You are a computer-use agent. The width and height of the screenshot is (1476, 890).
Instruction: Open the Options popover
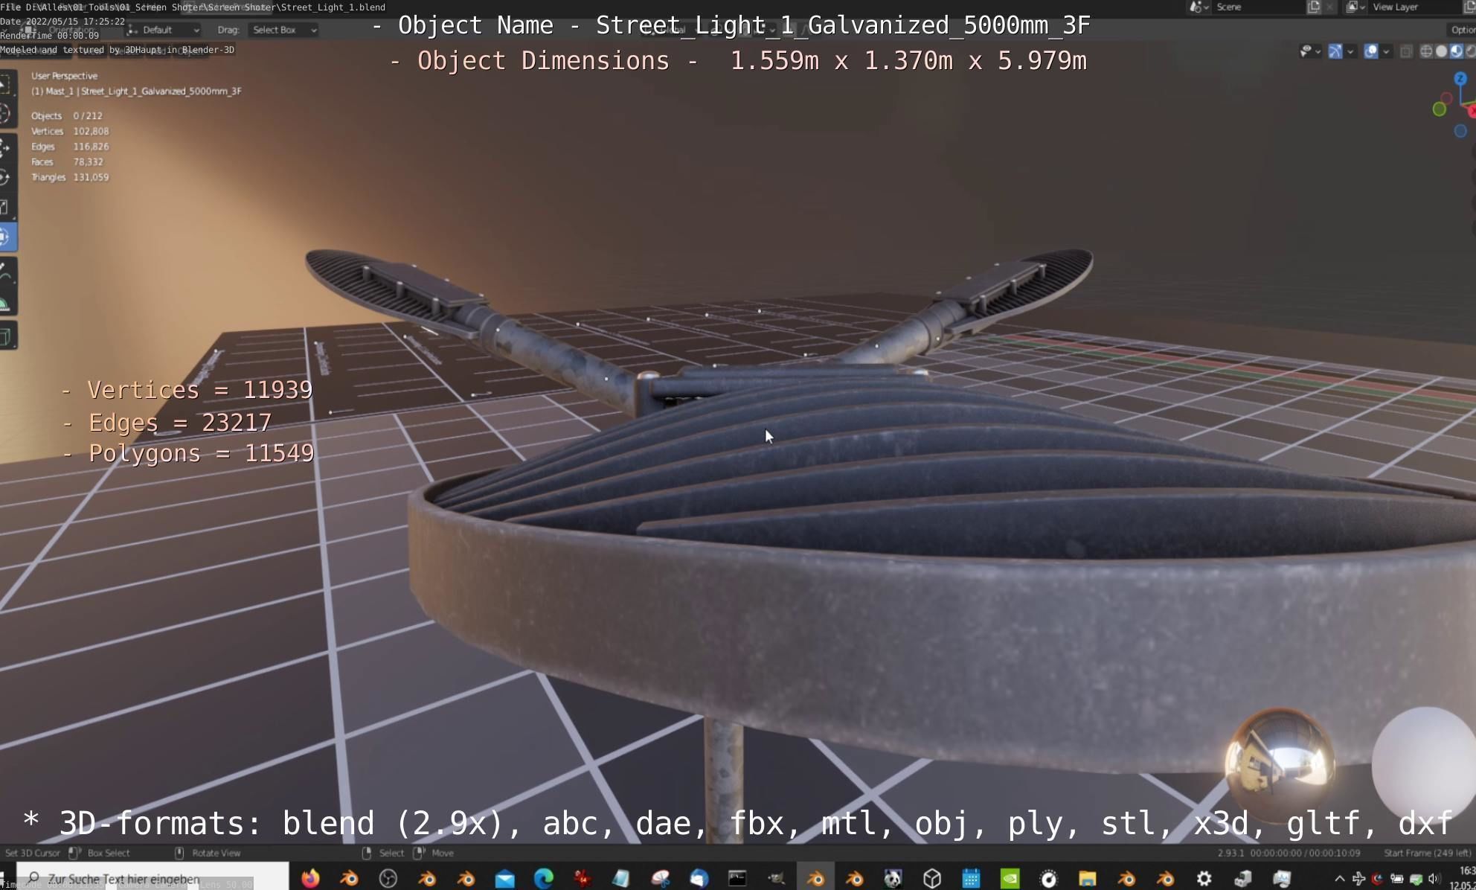click(x=1462, y=30)
